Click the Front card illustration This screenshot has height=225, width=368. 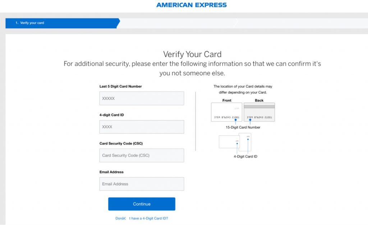[x=226, y=112]
